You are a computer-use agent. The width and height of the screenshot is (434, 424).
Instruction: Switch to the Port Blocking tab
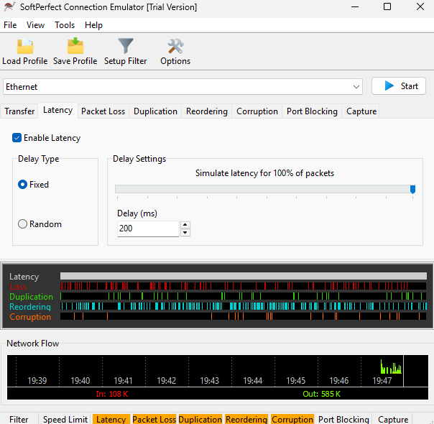(x=312, y=111)
